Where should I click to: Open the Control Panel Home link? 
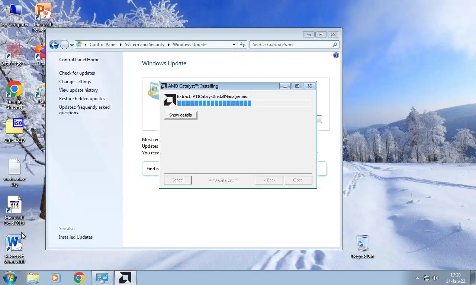coord(79,60)
